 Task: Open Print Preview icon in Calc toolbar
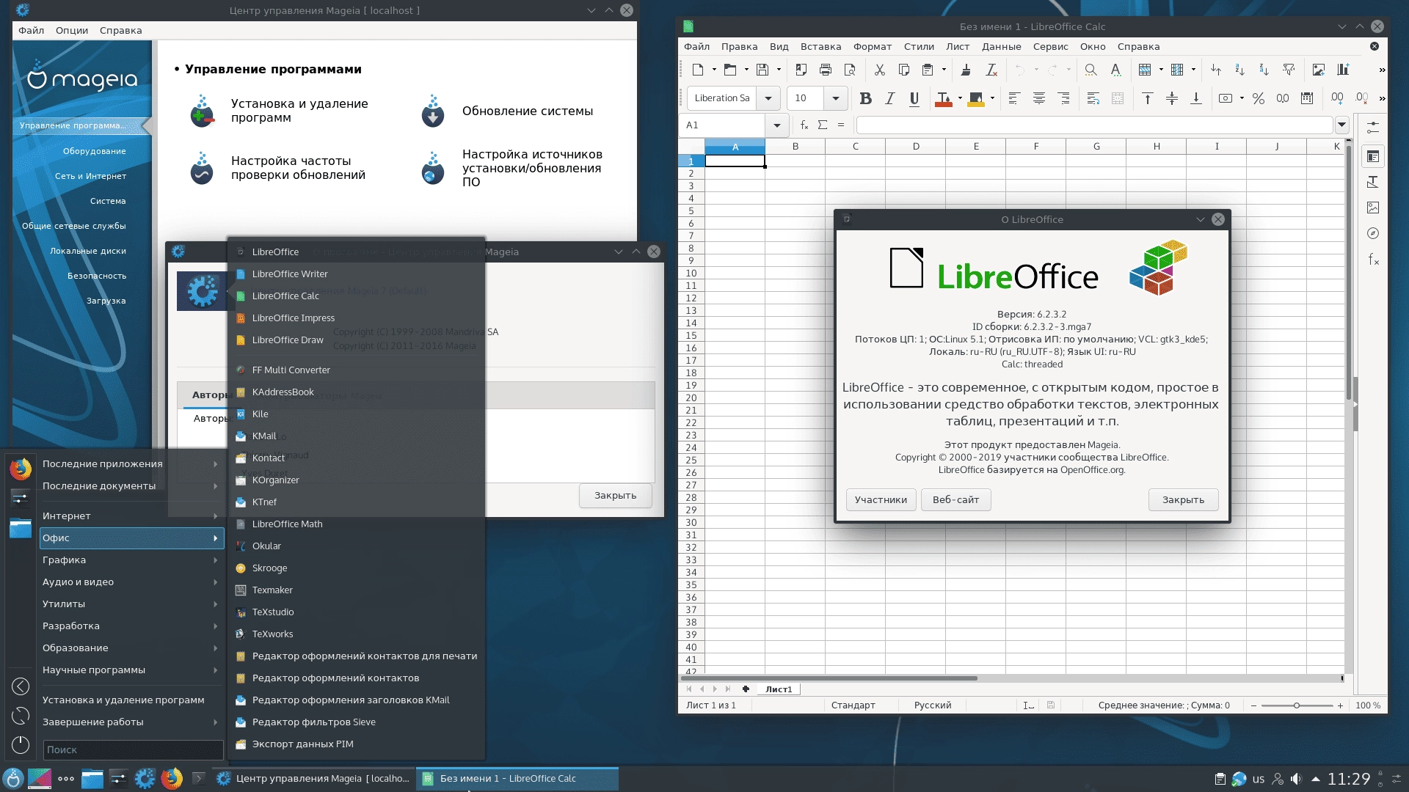coord(850,70)
